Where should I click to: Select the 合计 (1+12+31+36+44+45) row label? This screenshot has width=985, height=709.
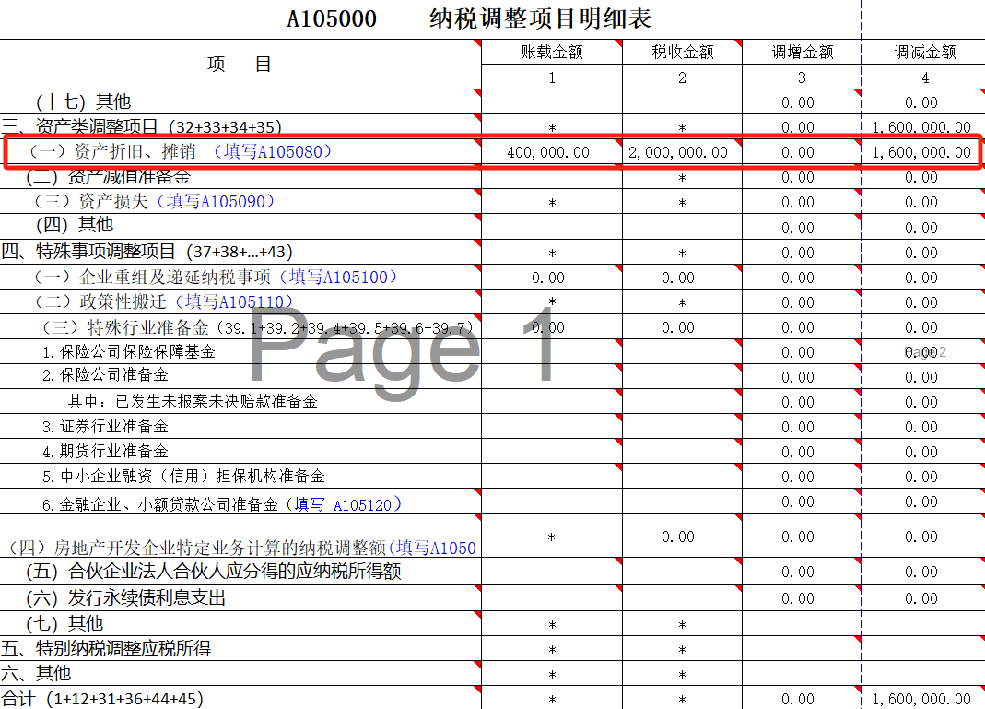pyautogui.click(x=102, y=699)
